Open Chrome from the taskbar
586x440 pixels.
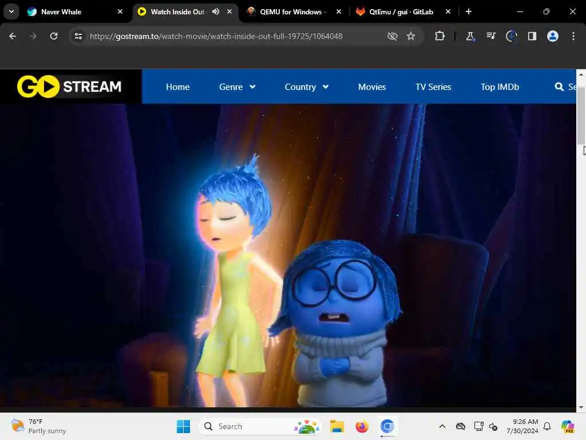click(387, 426)
